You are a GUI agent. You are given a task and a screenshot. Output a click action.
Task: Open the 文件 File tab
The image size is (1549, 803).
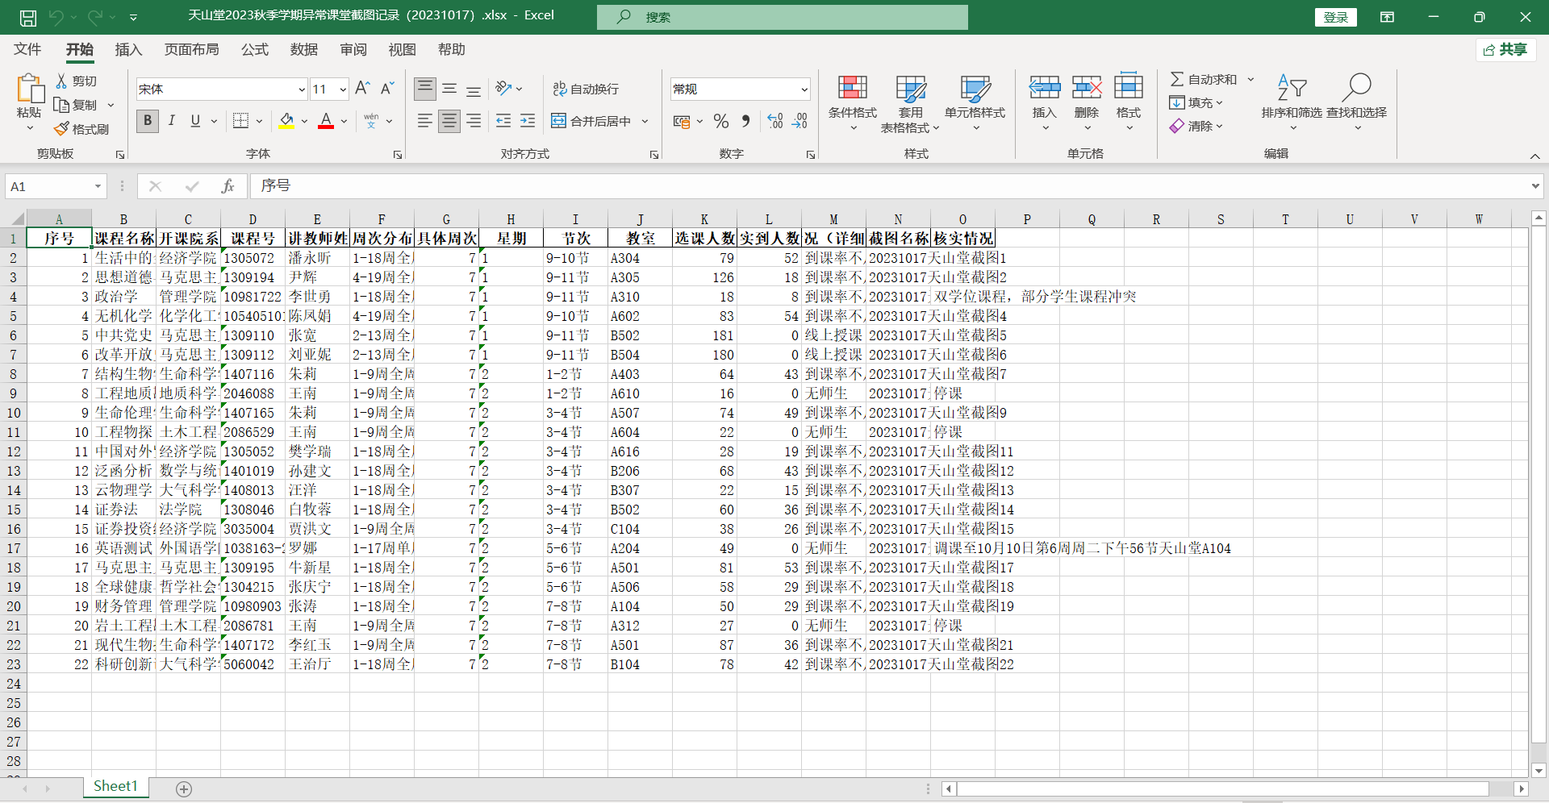pyautogui.click(x=27, y=50)
